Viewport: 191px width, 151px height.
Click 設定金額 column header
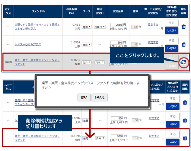click(x=118, y=11)
